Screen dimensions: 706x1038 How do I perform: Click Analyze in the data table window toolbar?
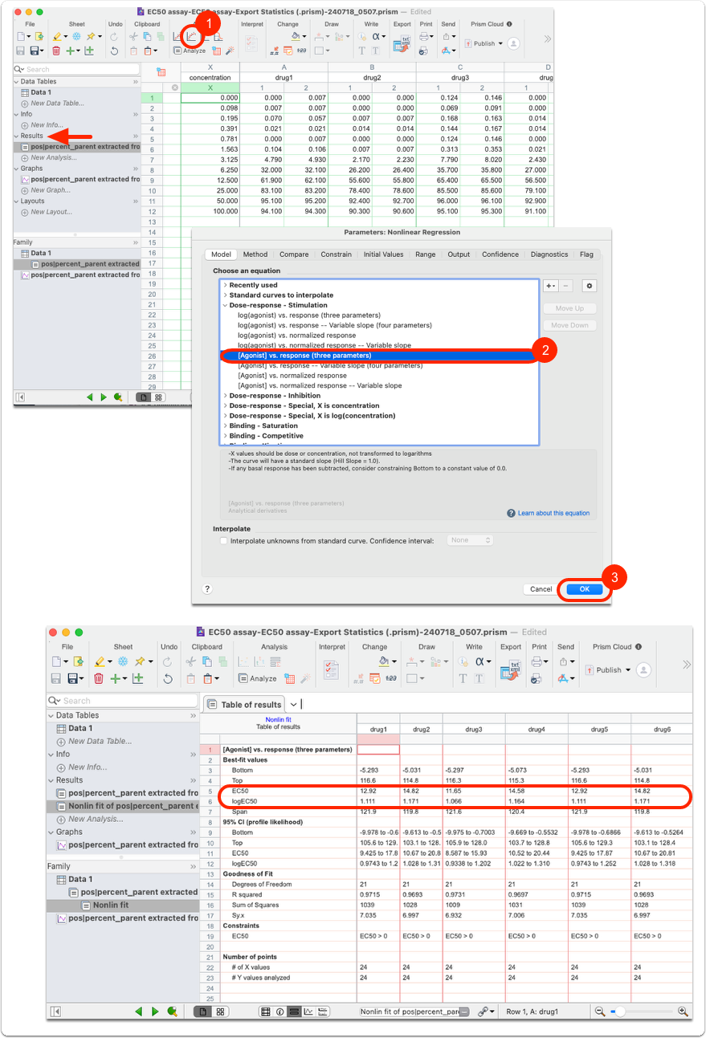click(189, 51)
